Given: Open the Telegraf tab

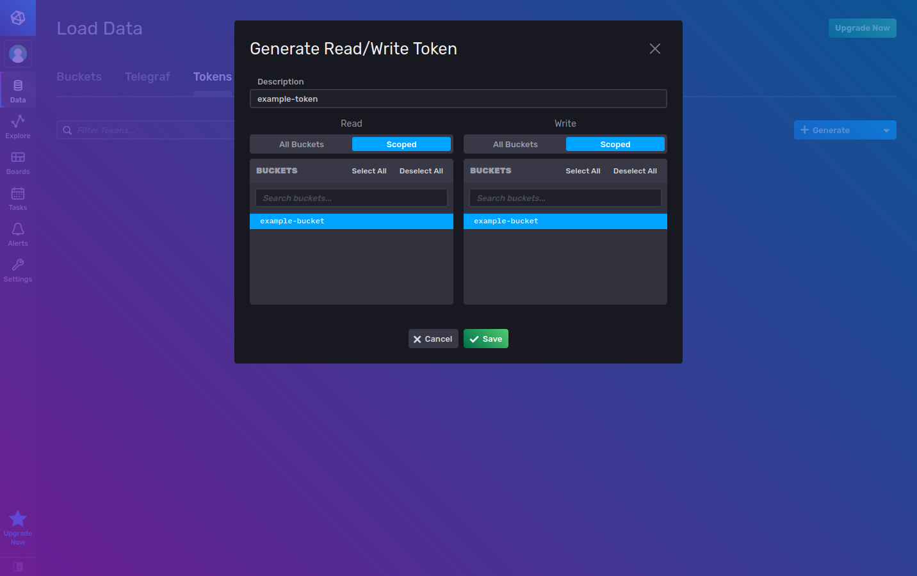Looking at the screenshot, I should click(x=147, y=76).
